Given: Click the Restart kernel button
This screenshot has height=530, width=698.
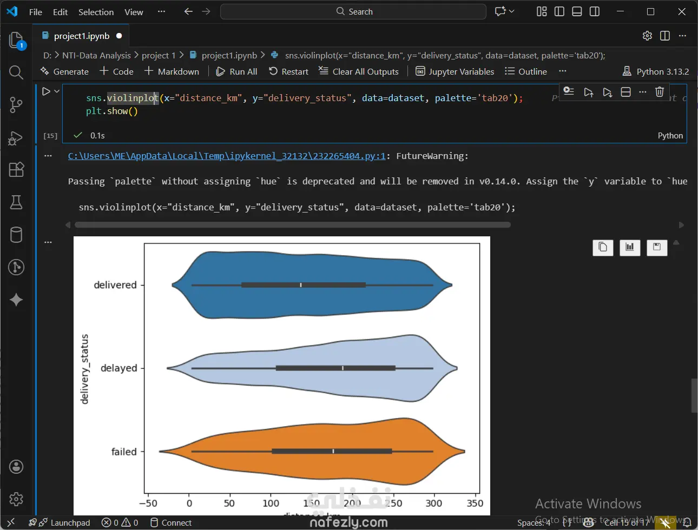Looking at the screenshot, I should point(288,71).
